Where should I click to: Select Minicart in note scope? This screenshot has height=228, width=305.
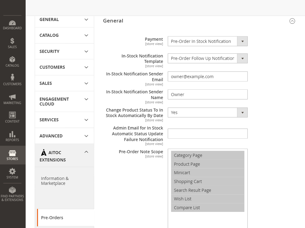[x=207, y=173]
